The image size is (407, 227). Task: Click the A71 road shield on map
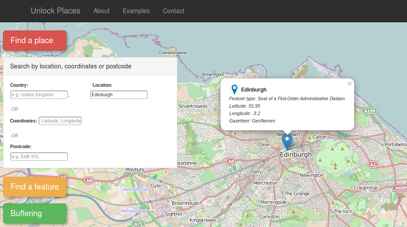pos(138,224)
